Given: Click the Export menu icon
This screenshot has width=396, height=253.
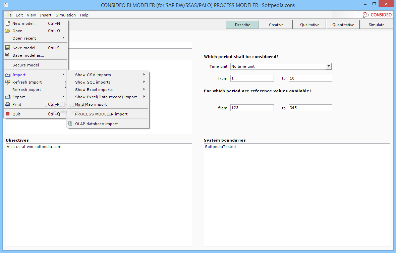Looking at the screenshot, I should (8, 97).
